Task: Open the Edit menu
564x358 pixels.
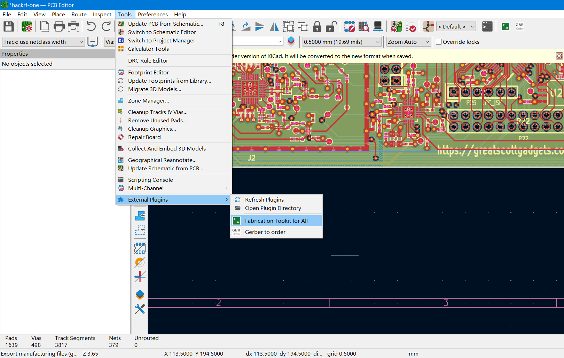Action: 22,14
